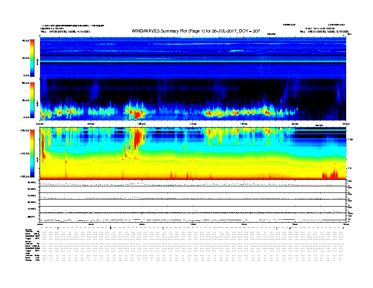Click the RAD2 status table heading
This screenshot has height=288, width=373.
click(x=28, y=230)
